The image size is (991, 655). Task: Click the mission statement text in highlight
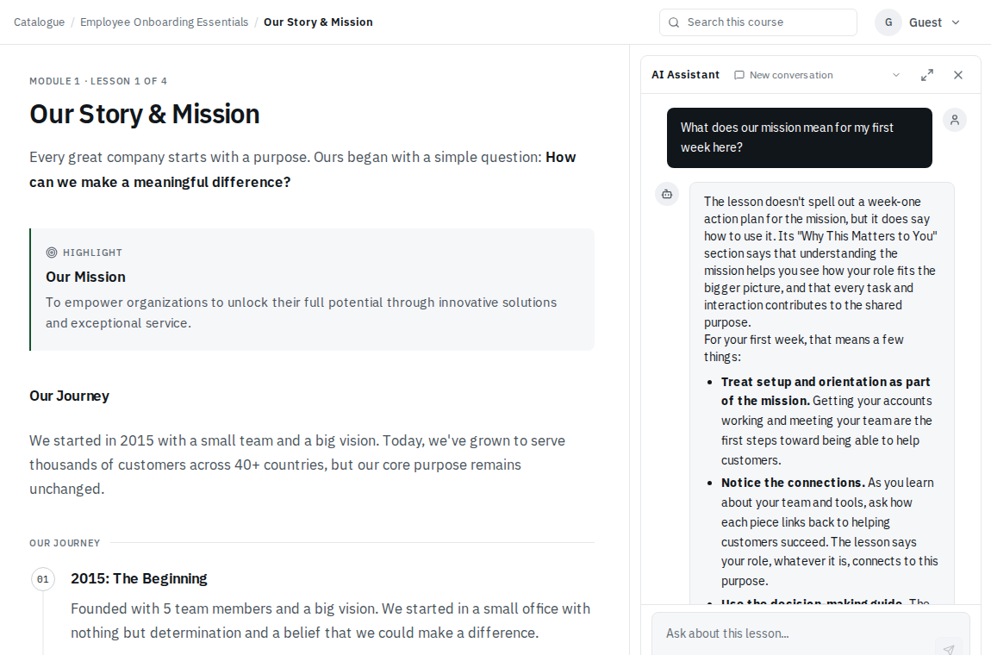(x=301, y=312)
